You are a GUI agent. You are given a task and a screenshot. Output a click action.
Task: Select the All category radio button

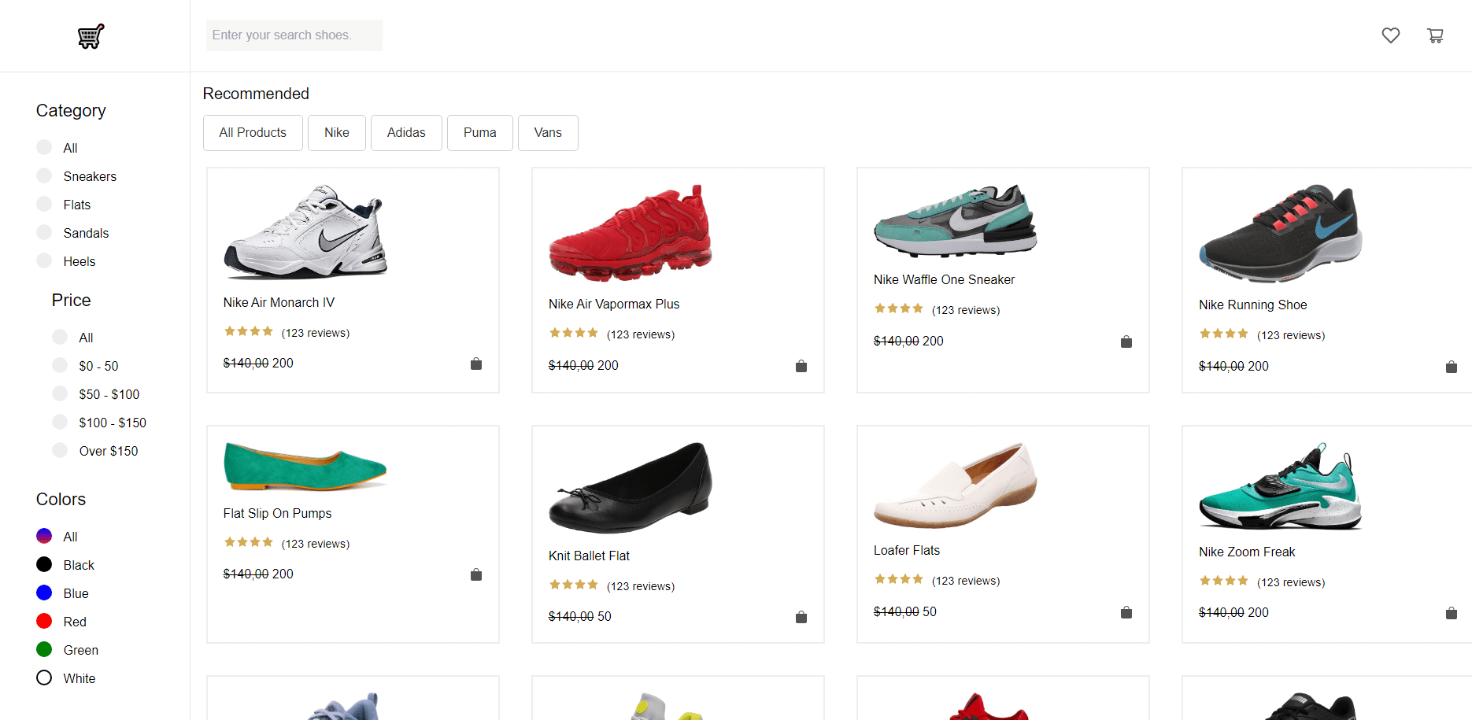click(x=44, y=147)
